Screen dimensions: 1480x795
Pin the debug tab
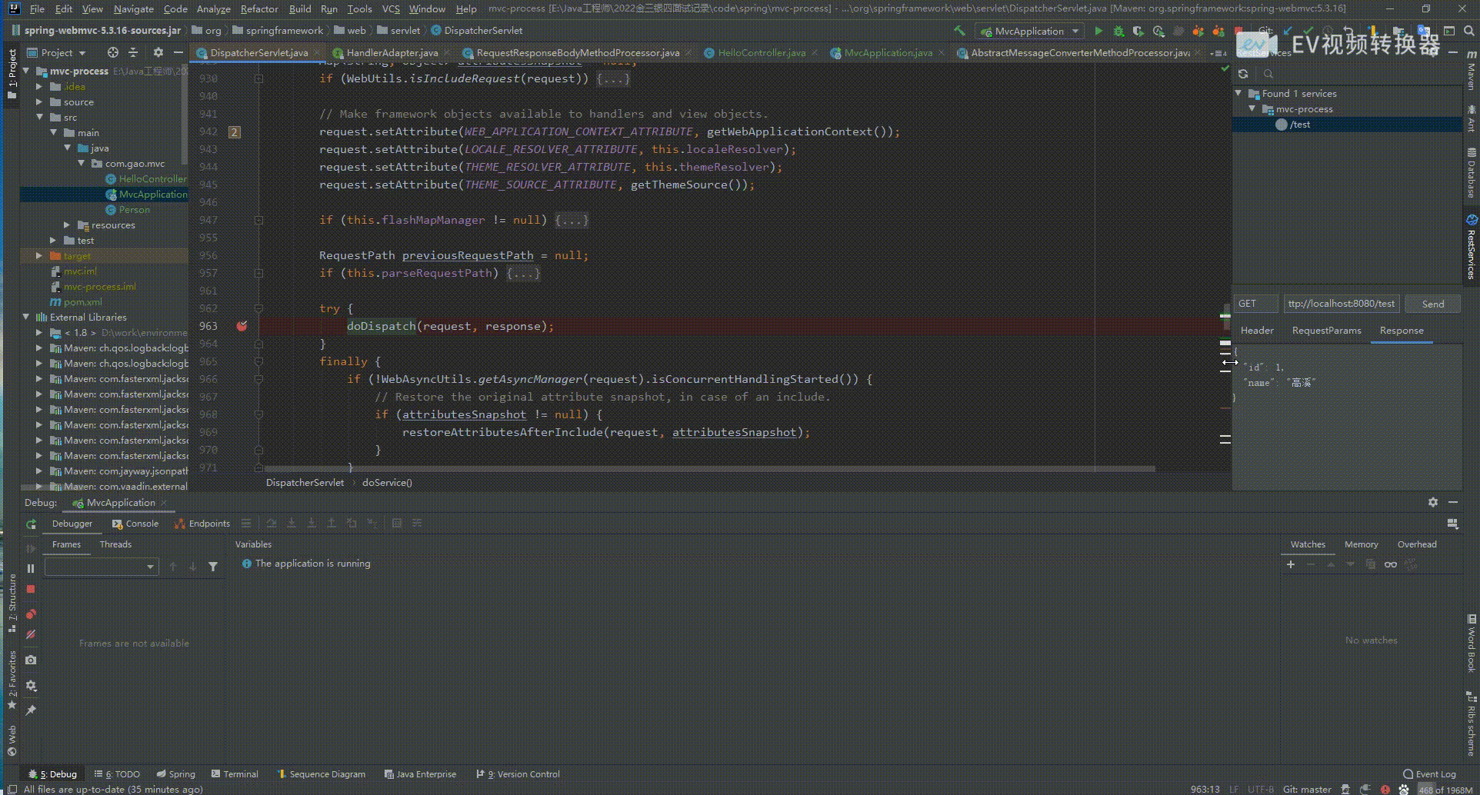(x=31, y=710)
